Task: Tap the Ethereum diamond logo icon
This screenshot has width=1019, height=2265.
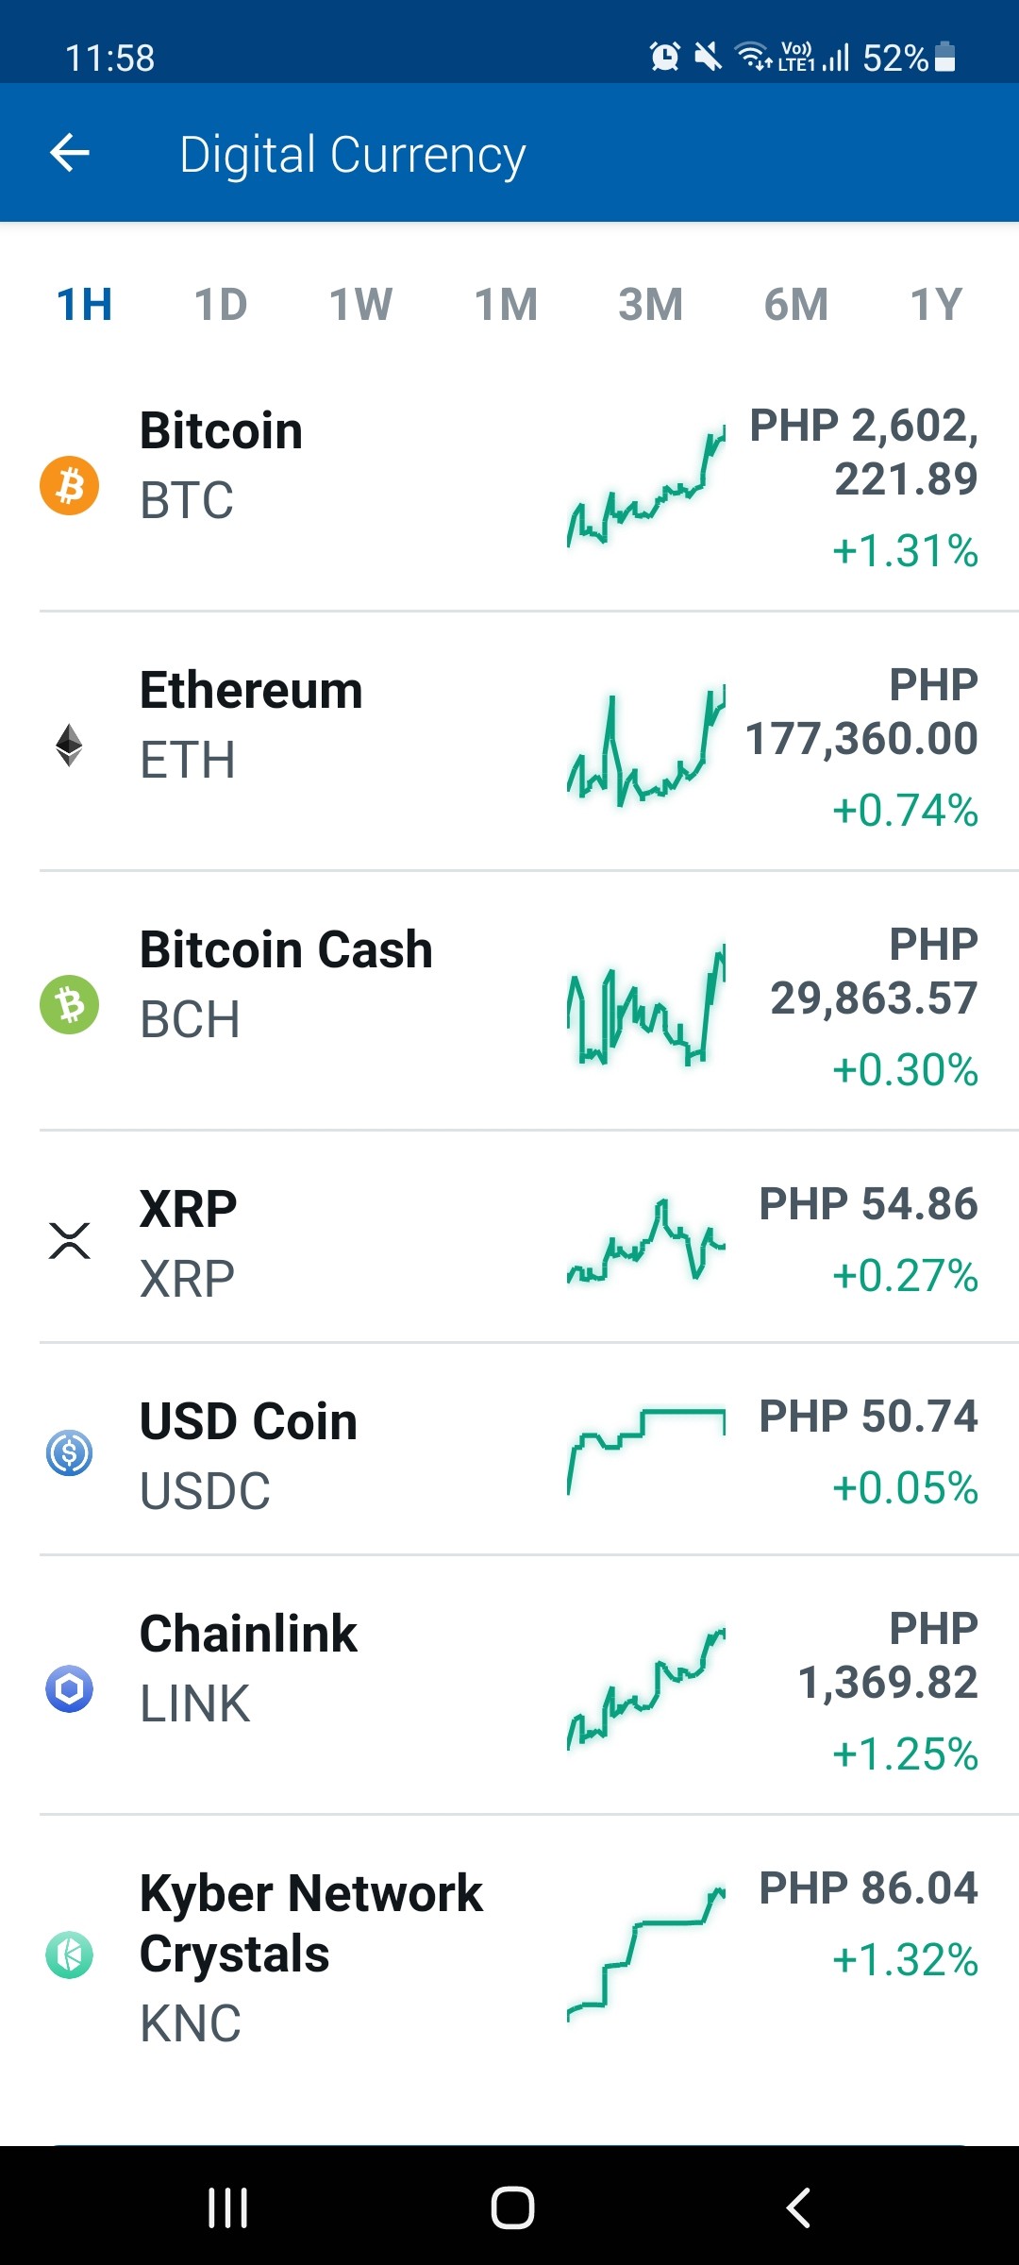Action: click(x=70, y=745)
